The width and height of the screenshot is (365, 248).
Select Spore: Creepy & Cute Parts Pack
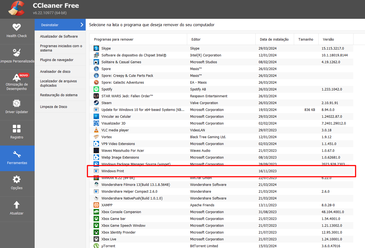pos(222,75)
